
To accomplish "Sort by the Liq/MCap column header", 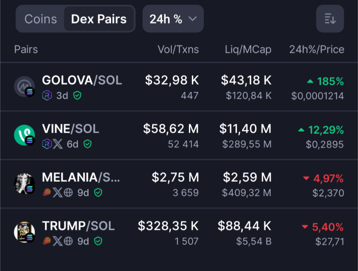I will click(x=248, y=50).
